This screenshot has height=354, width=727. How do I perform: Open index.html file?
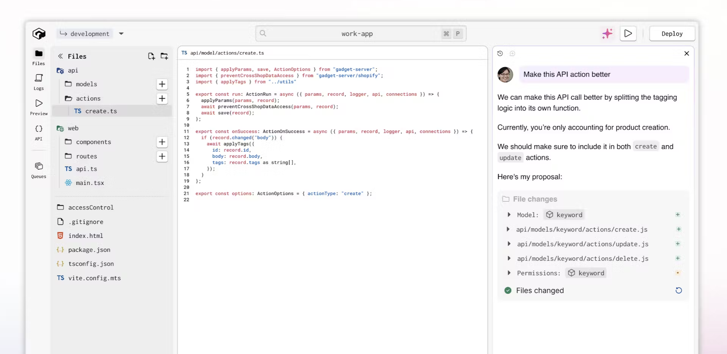80,236
